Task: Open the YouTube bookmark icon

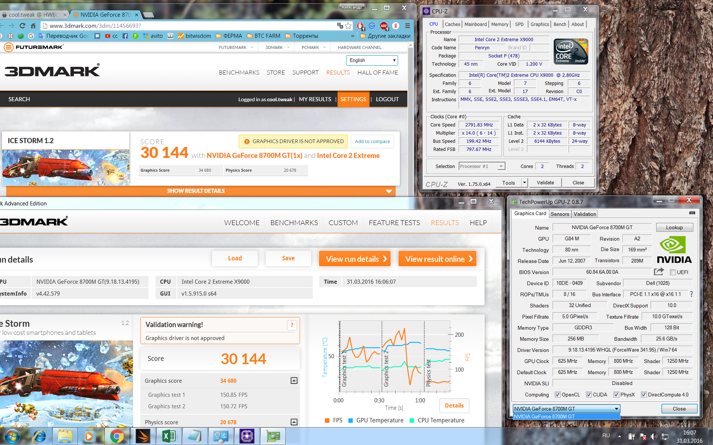Action: point(108,36)
